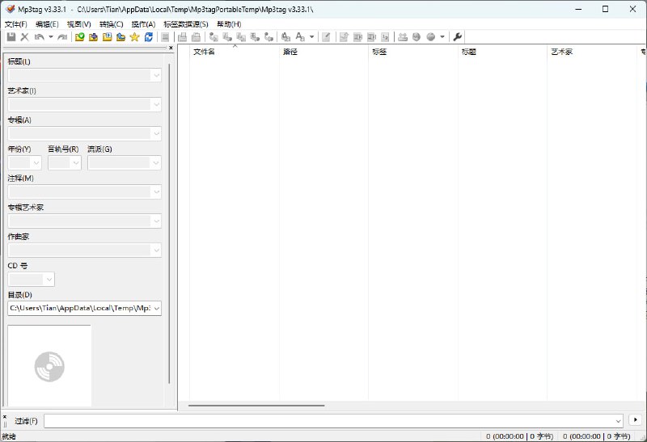
Task: Click the change directory folder icon
Action: (80, 37)
